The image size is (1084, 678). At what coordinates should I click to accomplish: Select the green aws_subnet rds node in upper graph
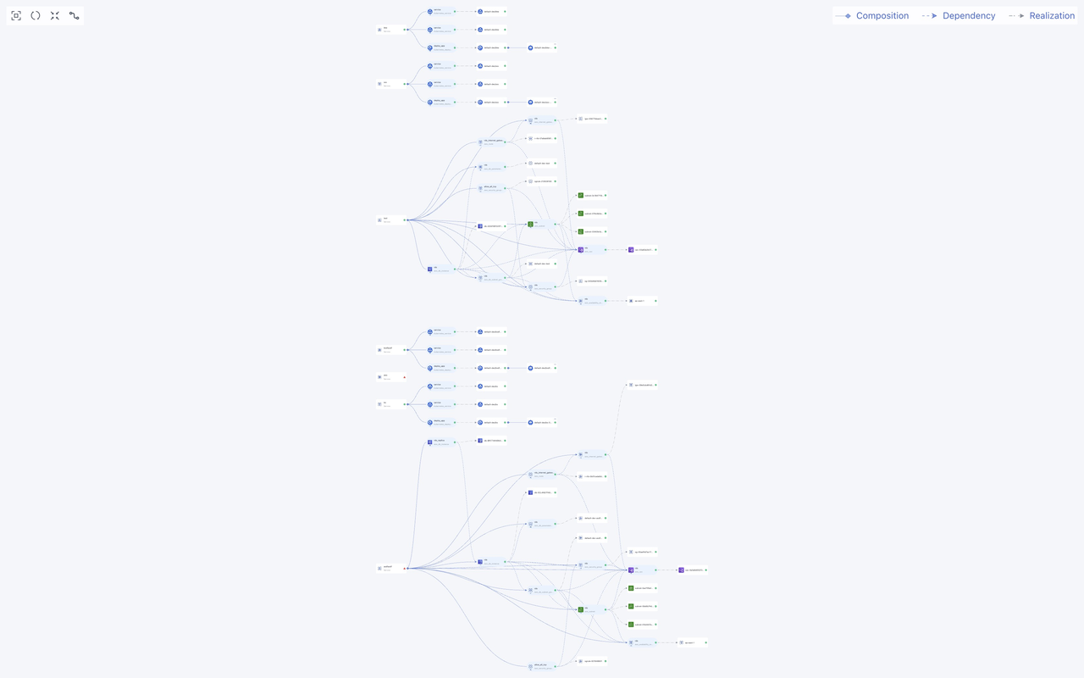coord(542,224)
